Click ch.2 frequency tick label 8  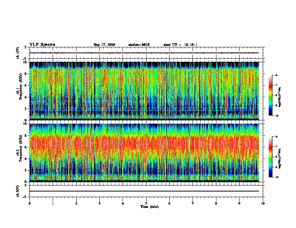coord(26,136)
